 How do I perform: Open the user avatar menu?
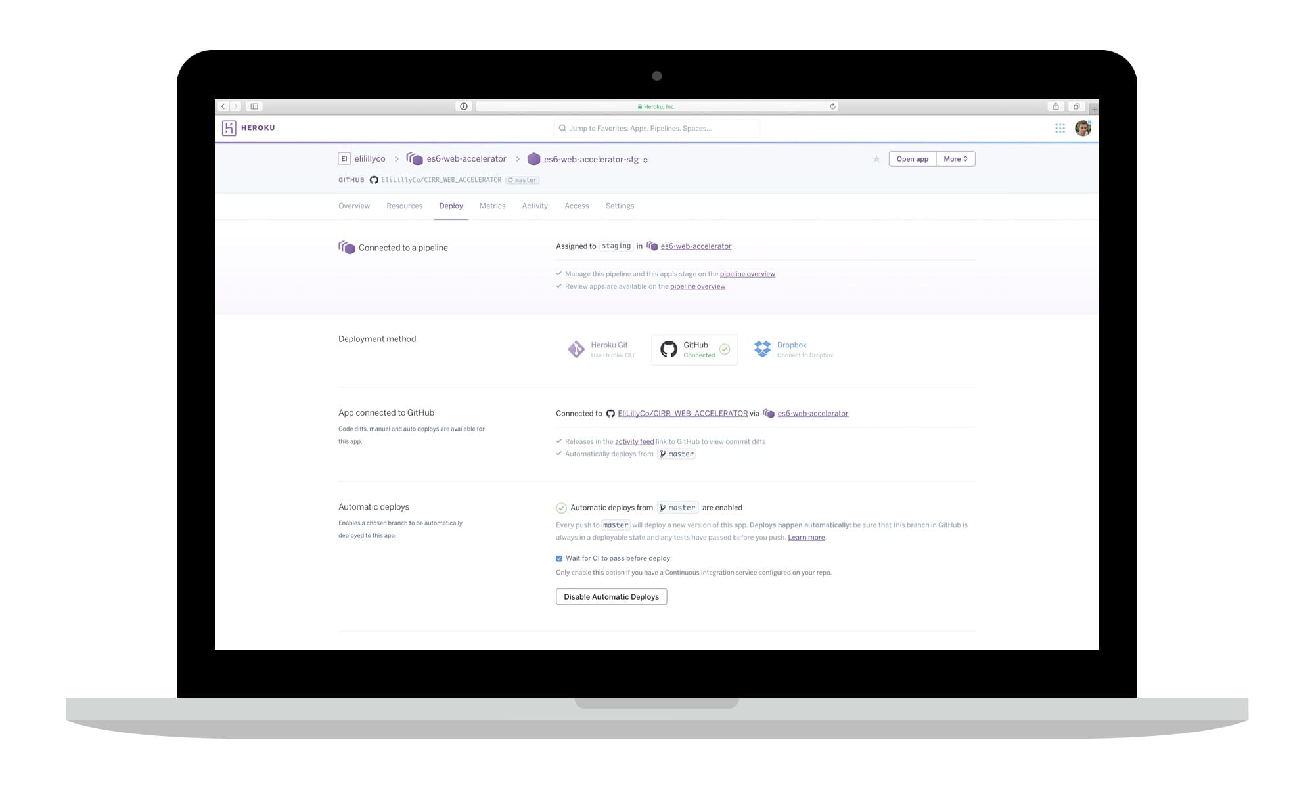[1083, 128]
